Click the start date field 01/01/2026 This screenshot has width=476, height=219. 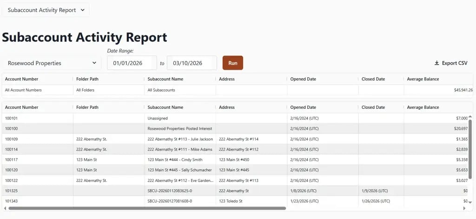(x=132, y=63)
